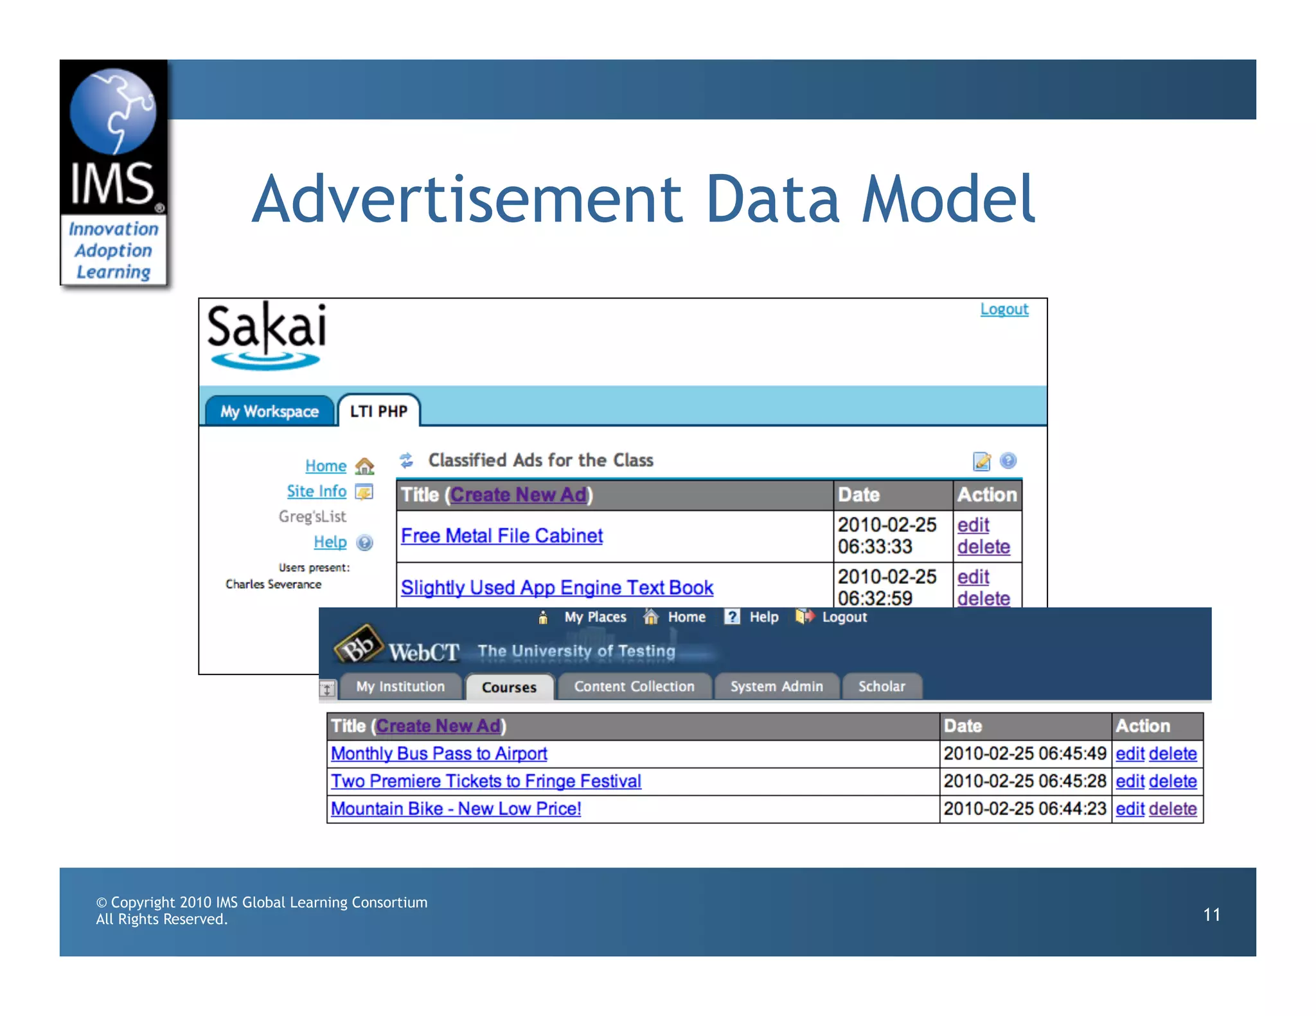Screen dimensions: 1316x1016
Task: Click the edit pencil icon in Classified Ads header
Action: pos(982,461)
